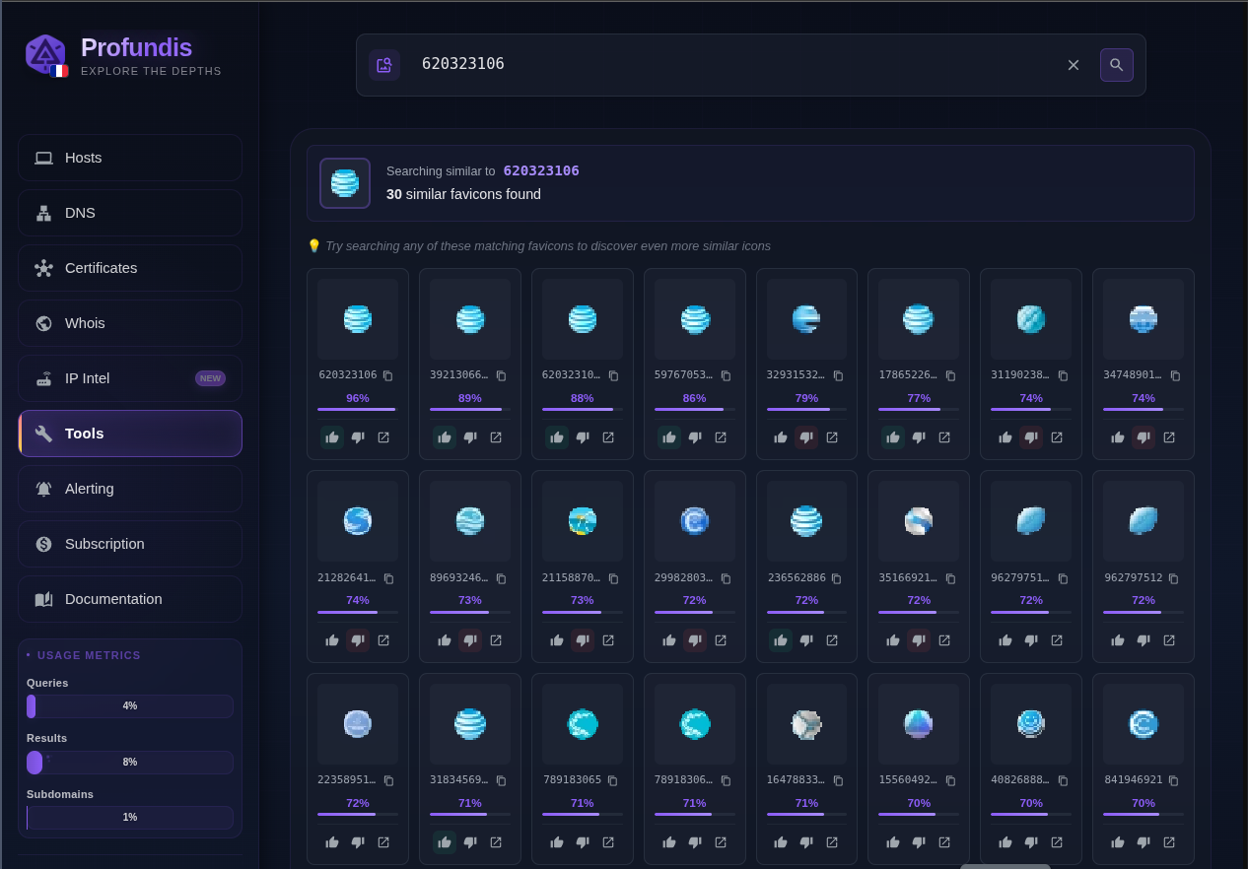Click the search input field containing 620323106
1248x869 pixels.
[x=729, y=65]
